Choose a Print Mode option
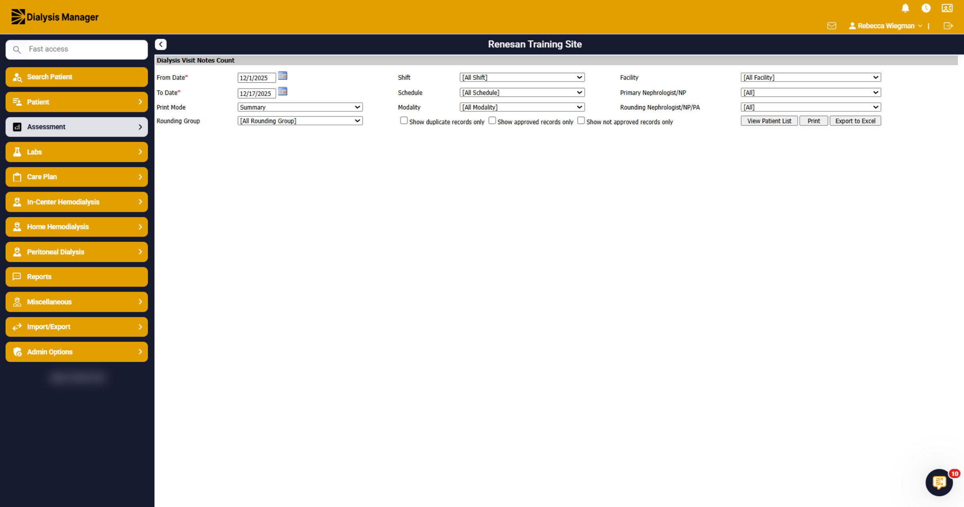This screenshot has height=507, width=964. click(300, 107)
